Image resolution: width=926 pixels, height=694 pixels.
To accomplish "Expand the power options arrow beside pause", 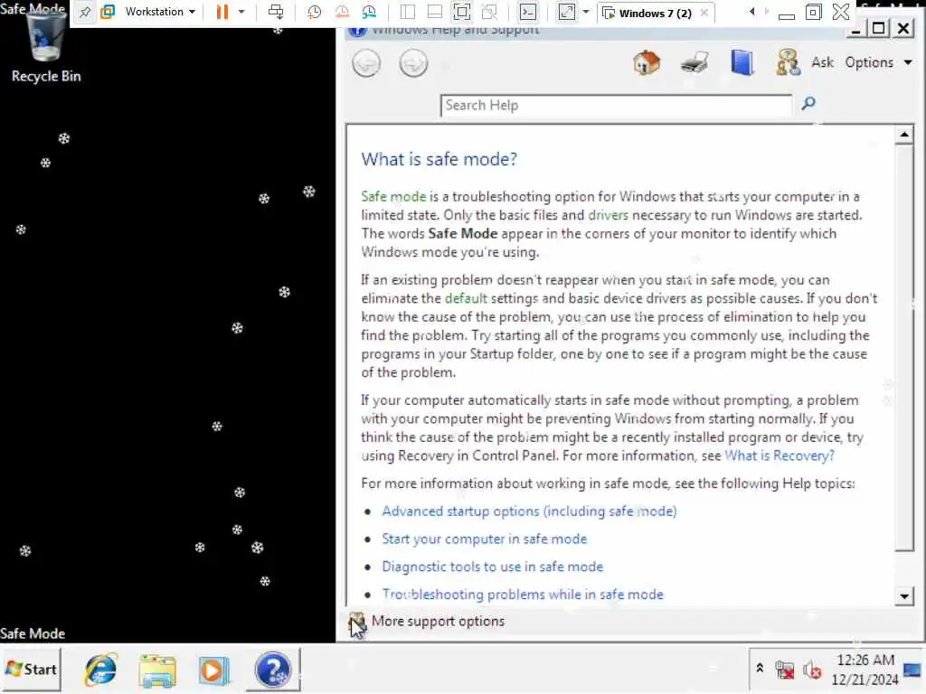I will pyautogui.click(x=241, y=13).
